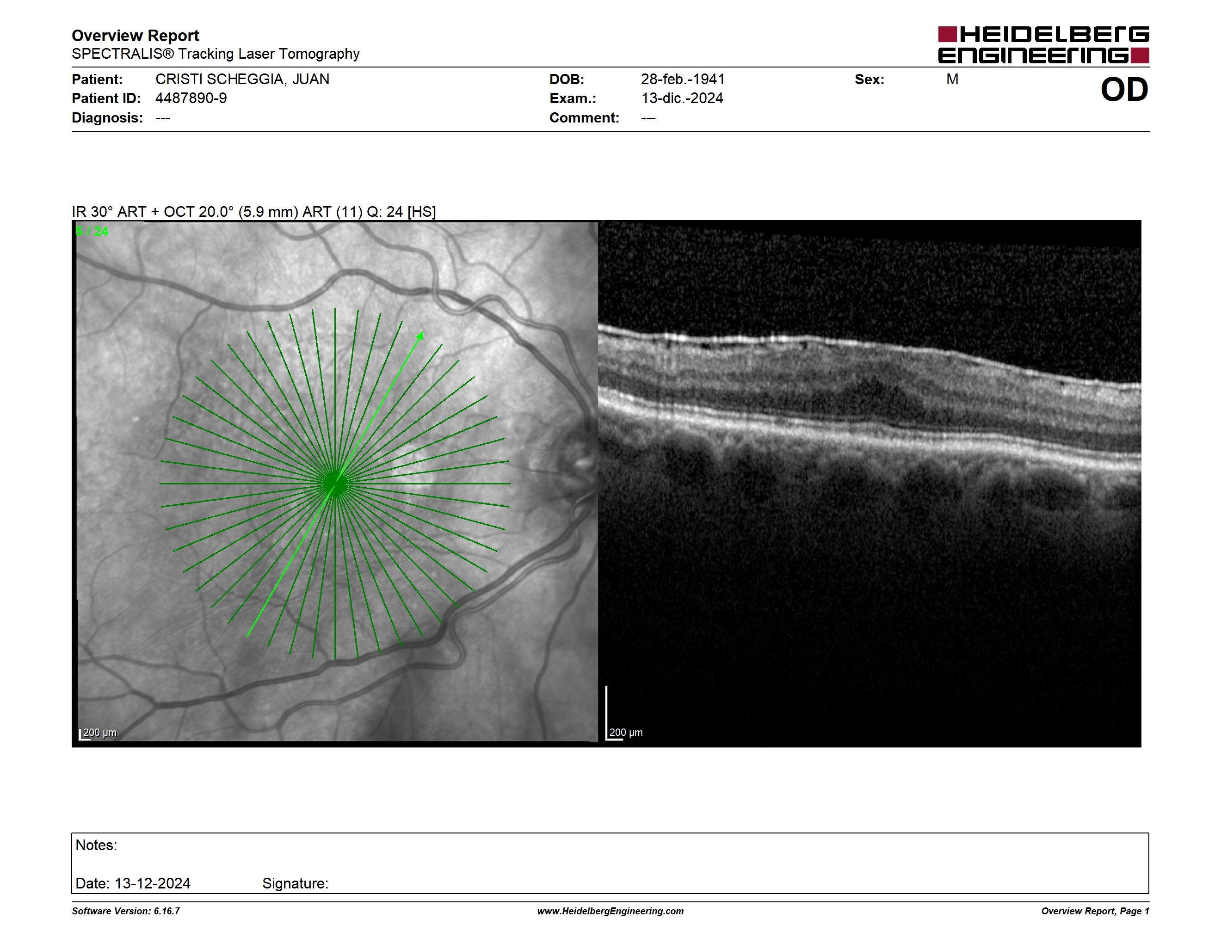Click the DOB value '28-feb.-1941'
Viewport: 1221px width, 943px height.
pyautogui.click(x=683, y=80)
